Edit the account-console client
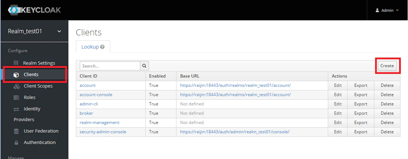 (338, 95)
